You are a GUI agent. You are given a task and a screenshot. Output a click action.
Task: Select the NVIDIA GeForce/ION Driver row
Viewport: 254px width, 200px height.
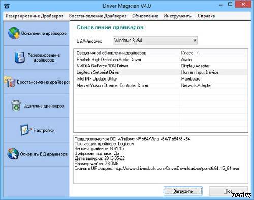[161, 66]
